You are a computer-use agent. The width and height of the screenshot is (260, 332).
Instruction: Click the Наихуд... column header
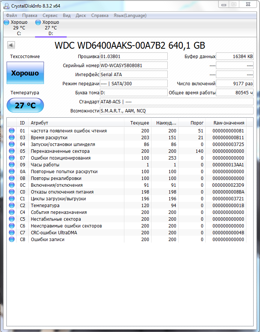click(x=165, y=123)
